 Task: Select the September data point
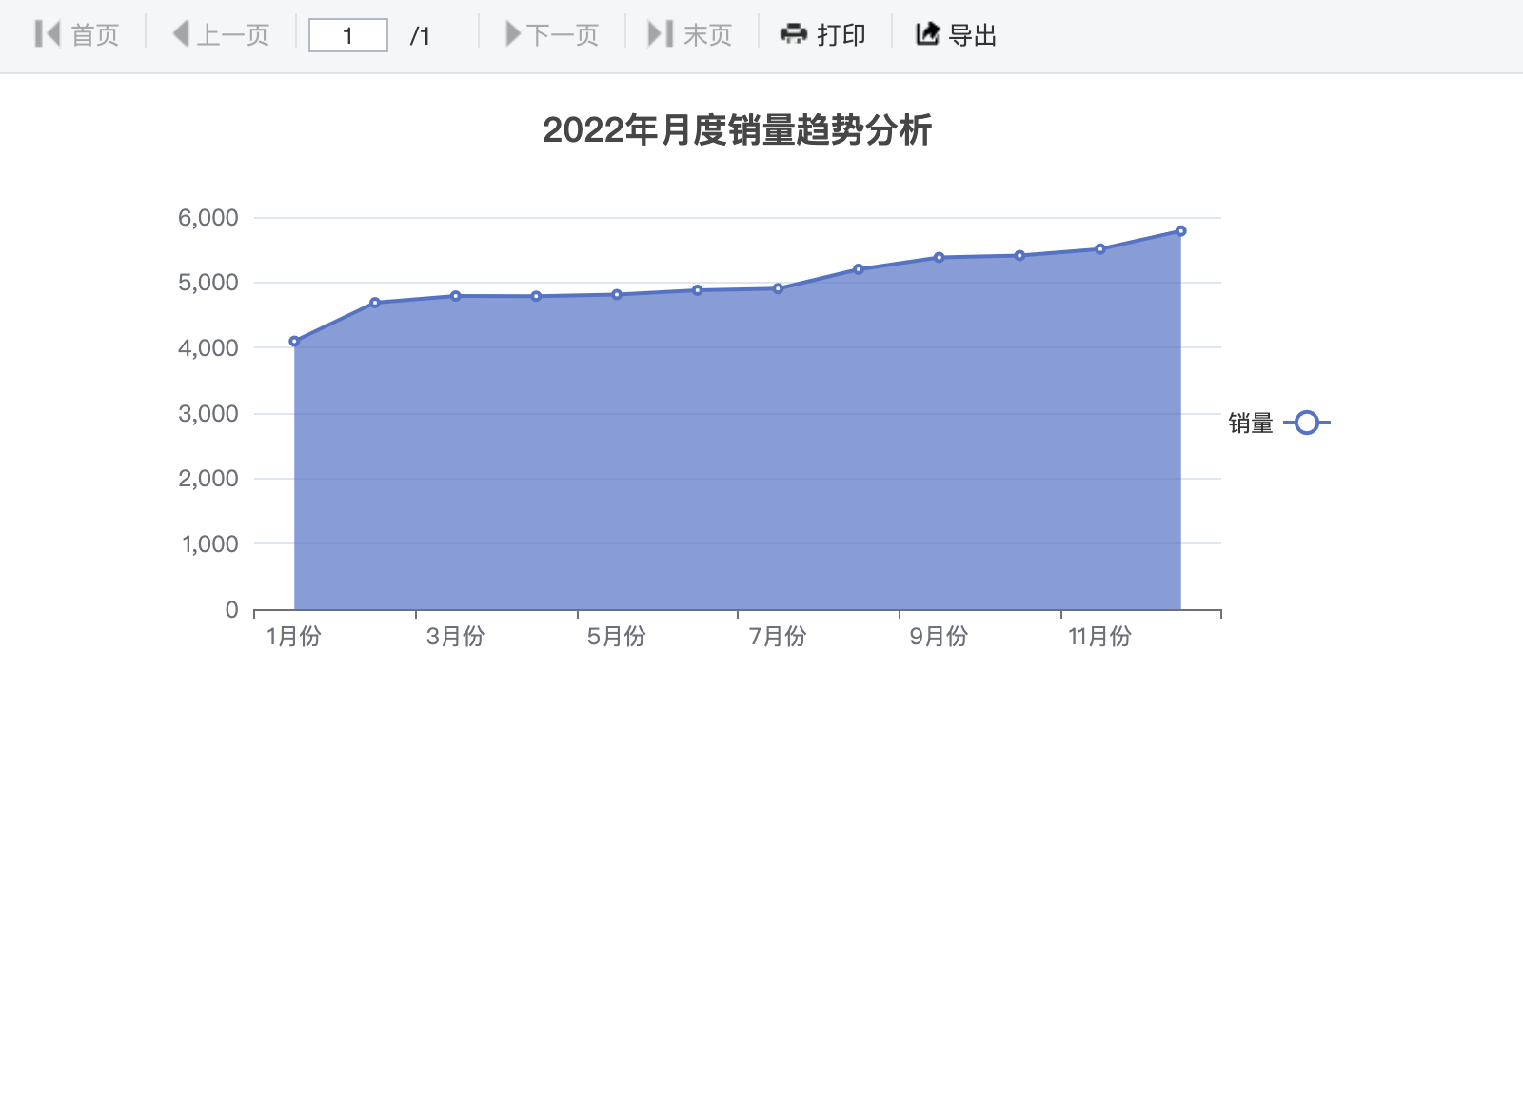(940, 257)
